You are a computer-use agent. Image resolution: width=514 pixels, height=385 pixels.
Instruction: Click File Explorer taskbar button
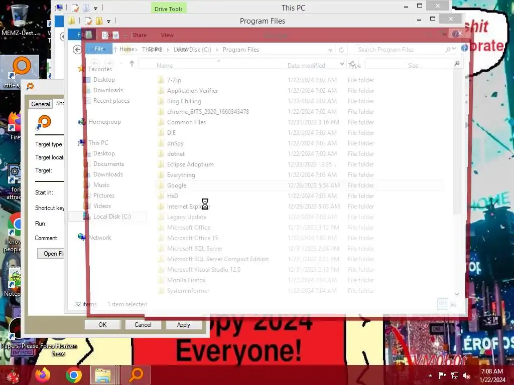pyautogui.click(x=103, y=375)
